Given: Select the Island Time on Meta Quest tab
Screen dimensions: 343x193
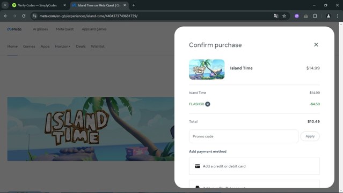Looking at the screenshot, I should 99,5.
